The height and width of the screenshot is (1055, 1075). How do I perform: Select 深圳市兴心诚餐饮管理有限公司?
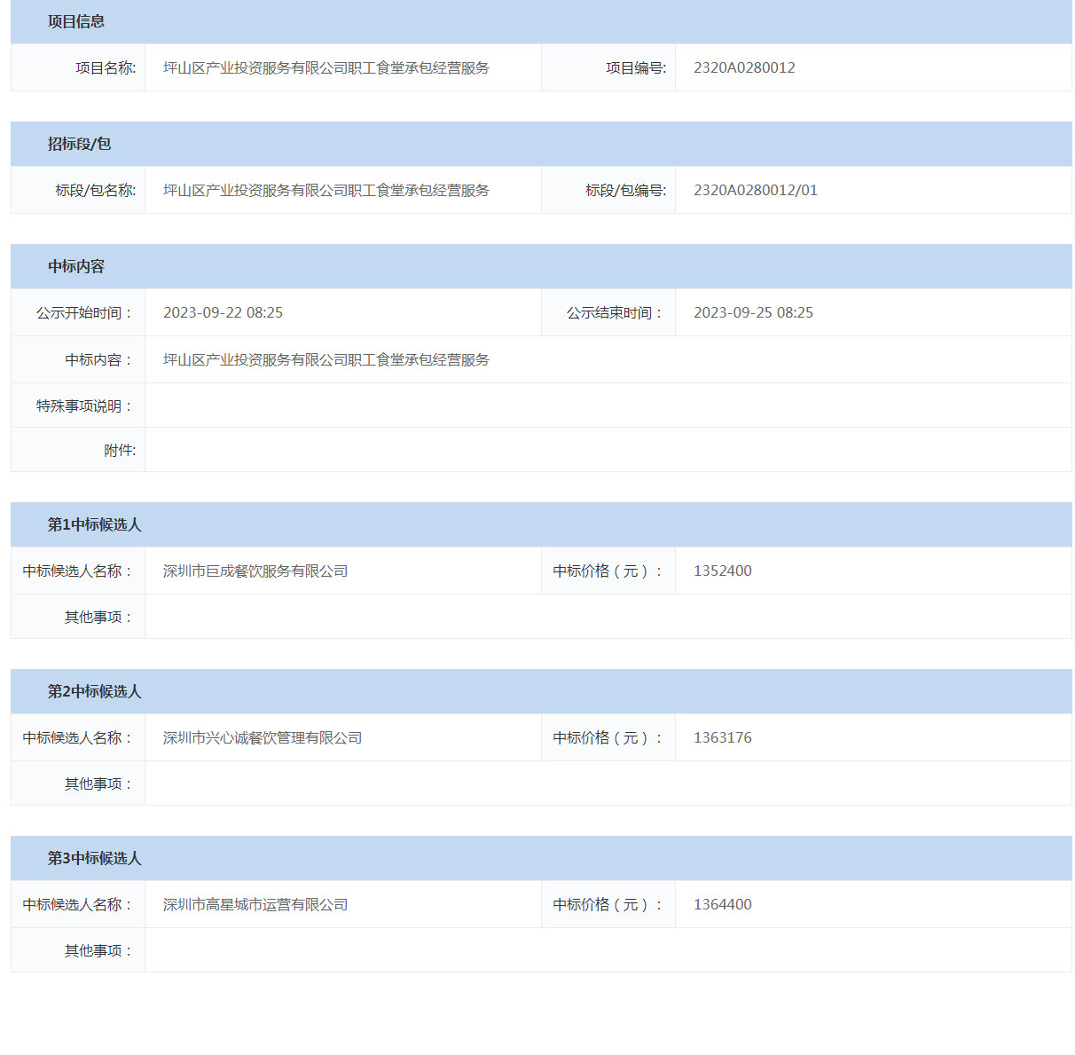(263, 737)
